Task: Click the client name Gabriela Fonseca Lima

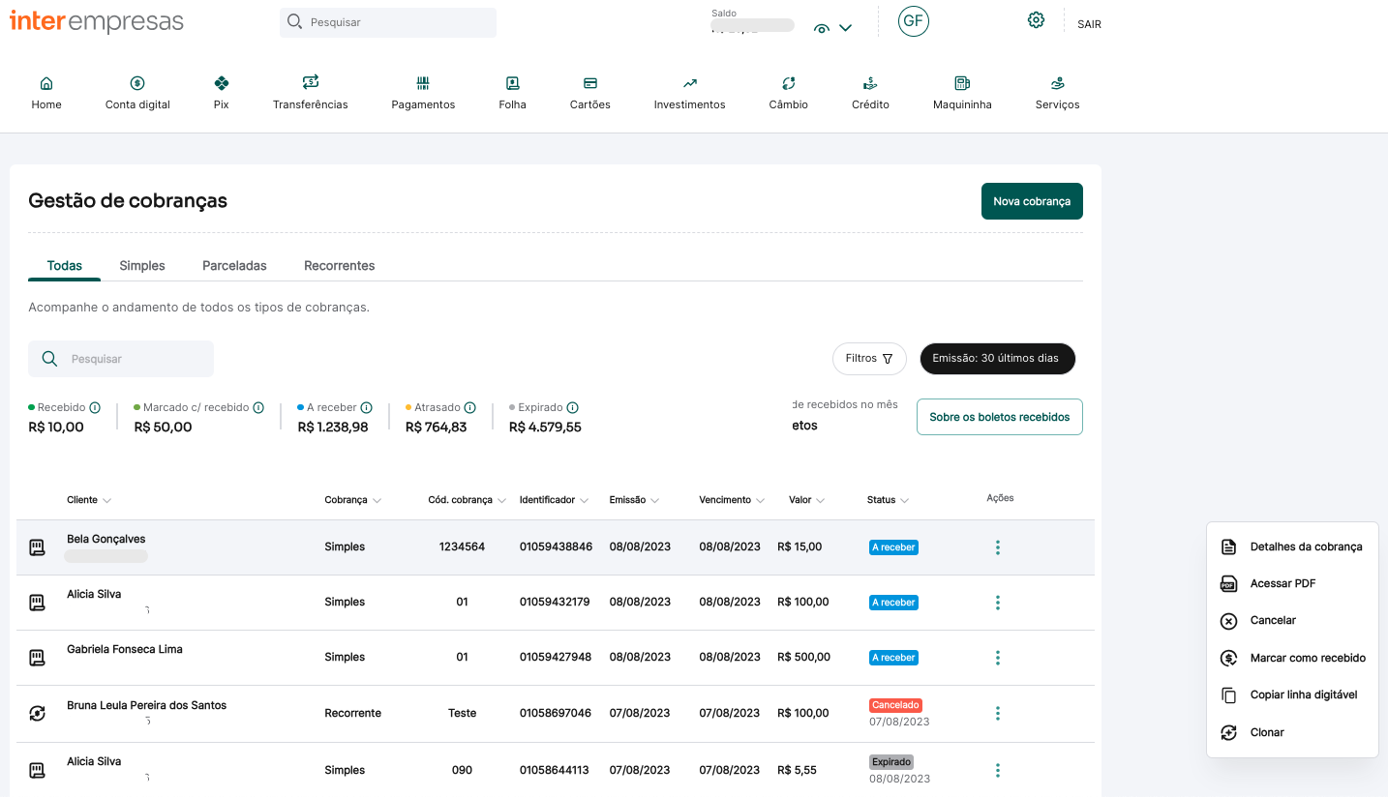Action: coord(125,649)
